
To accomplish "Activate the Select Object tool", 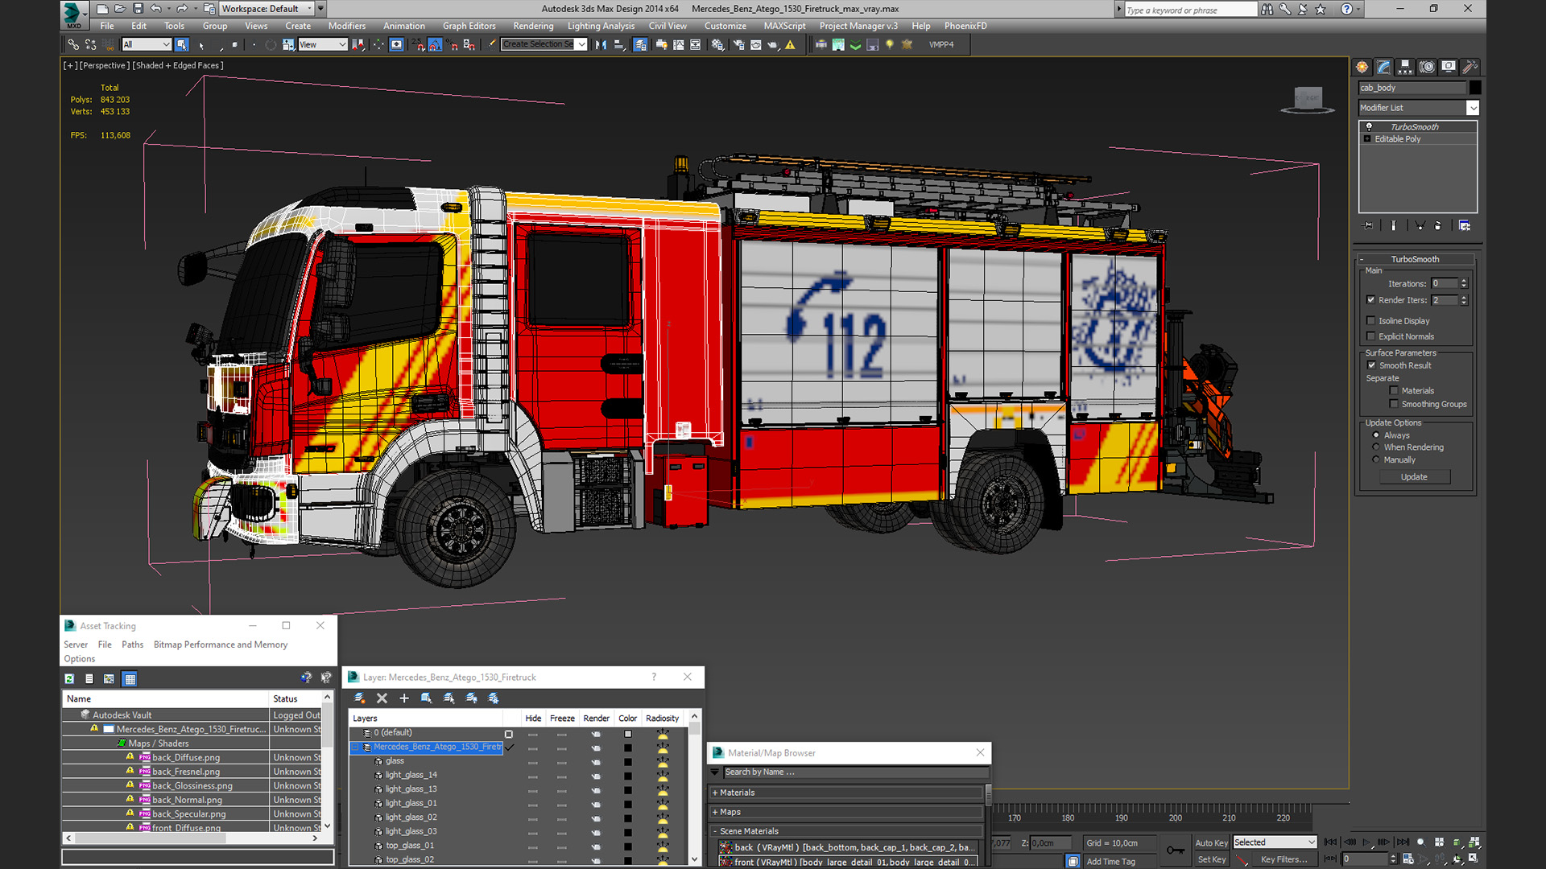I will click(x=182, y=45).
